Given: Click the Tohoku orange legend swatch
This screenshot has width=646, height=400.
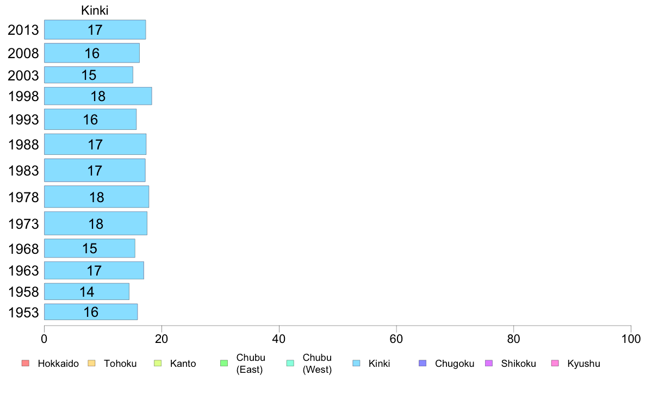Looking at the screenshot, I should click(91, 364).
